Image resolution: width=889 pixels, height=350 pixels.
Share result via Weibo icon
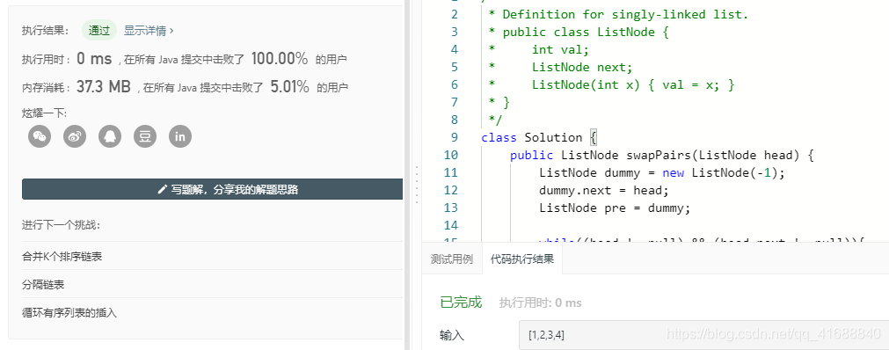tap(75, 136)
